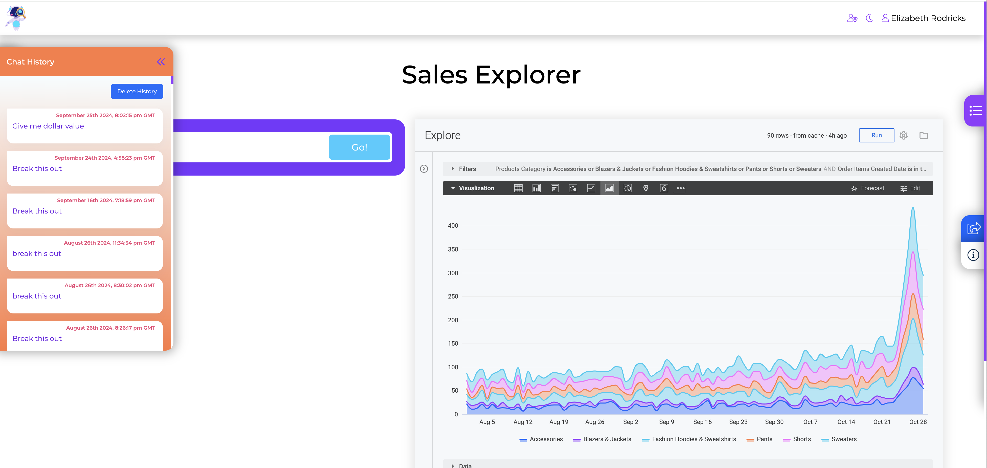Open Forecast options

(868, 188)
